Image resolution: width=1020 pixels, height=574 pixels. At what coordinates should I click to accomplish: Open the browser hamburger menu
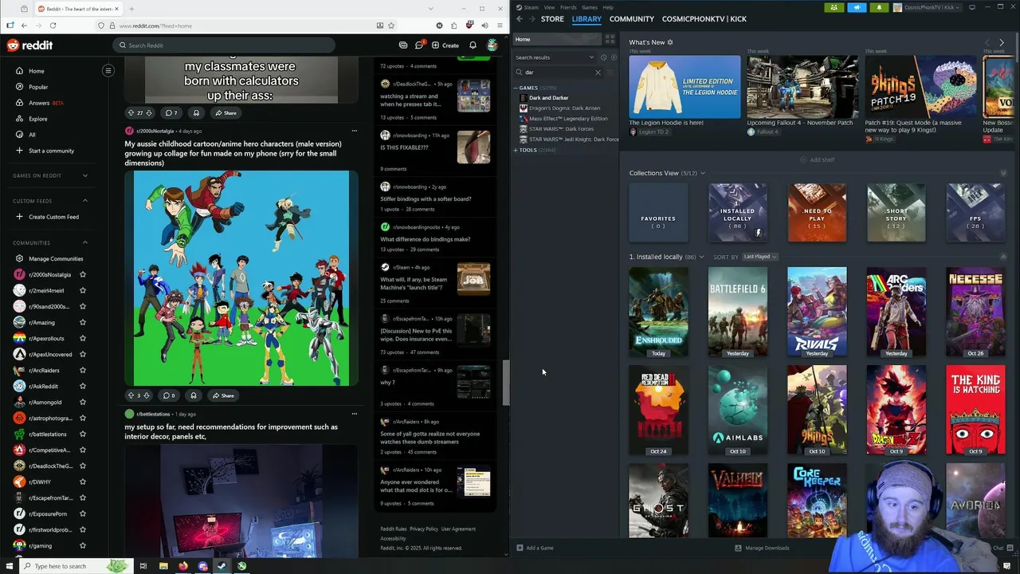pos(500,26)
